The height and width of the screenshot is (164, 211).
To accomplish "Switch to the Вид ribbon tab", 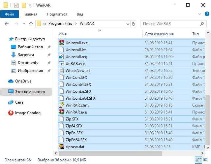I will coord(80,14).
